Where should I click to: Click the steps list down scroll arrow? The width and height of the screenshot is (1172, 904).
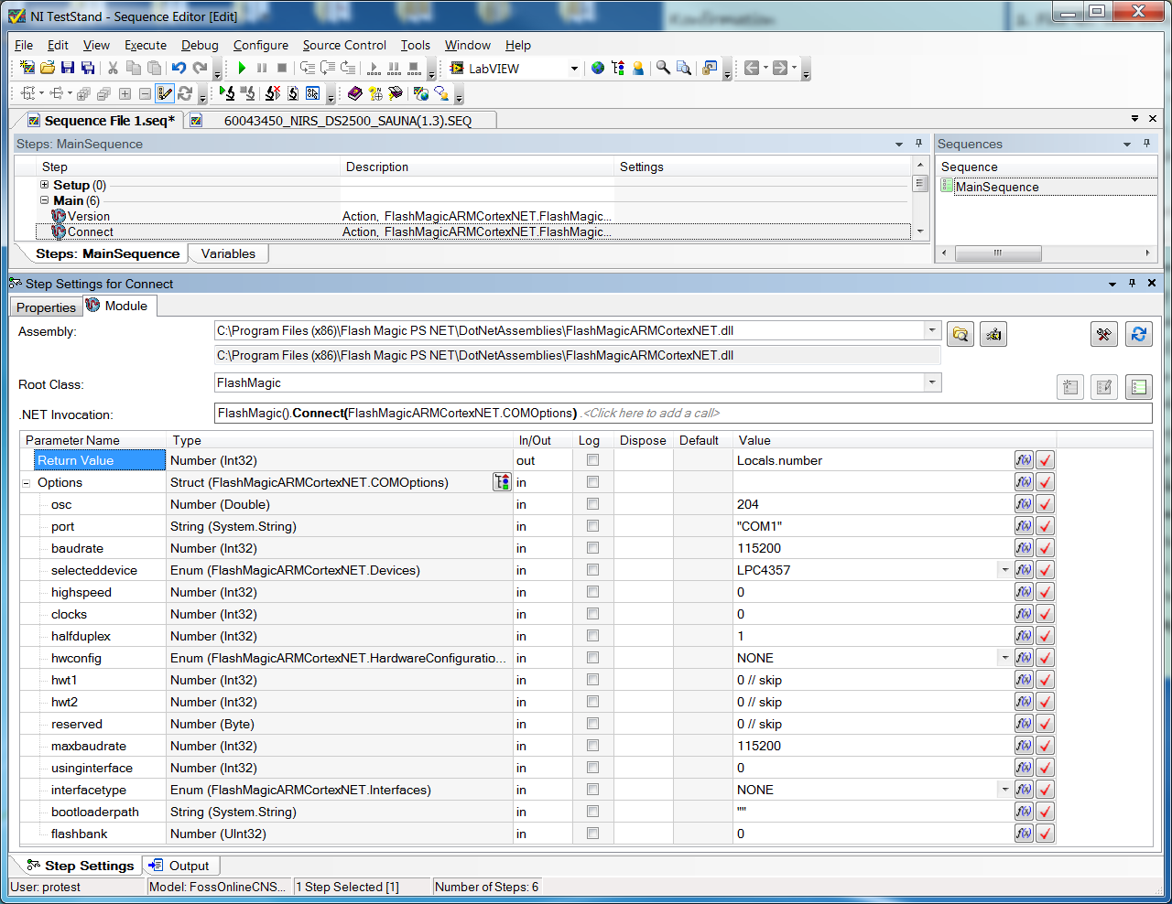[921, 231]
